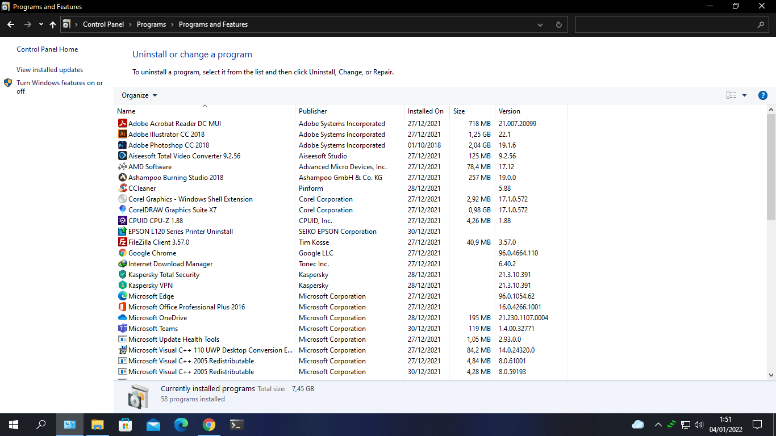This screenshot has width=776, height=436.
Task: Select Microsoft Visual C++ 2005 version 8.0.61001
Action: pos(341,361)
